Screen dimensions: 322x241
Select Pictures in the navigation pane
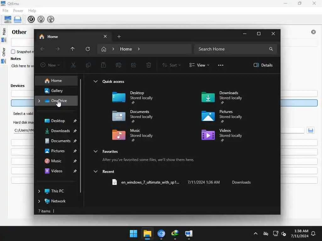click(56, 151)
